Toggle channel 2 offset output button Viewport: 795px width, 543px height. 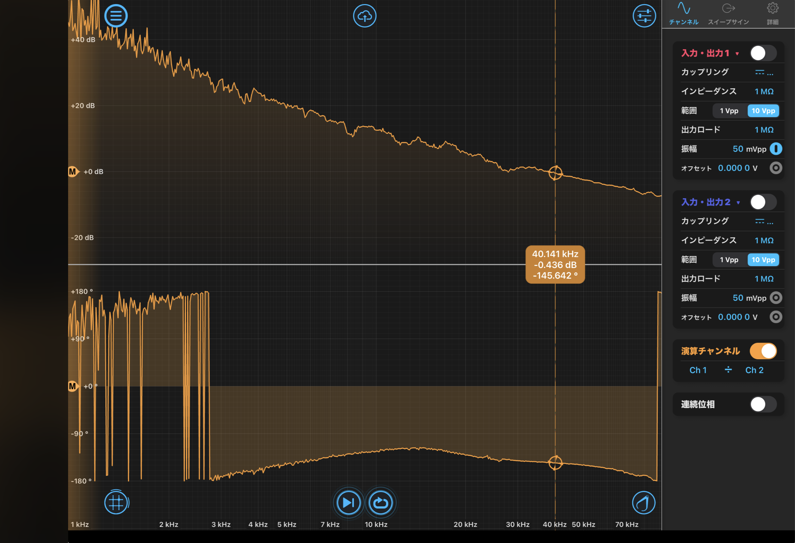(776, 317)
